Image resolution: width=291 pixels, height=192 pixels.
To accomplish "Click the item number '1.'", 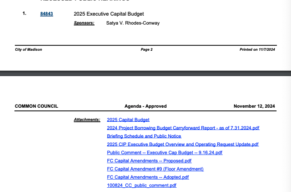I will point(24,13).
